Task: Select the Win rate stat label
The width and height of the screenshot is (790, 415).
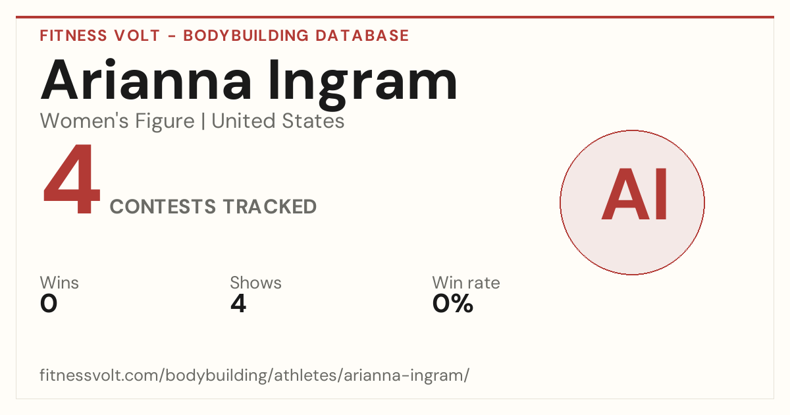Action: (x=466, y=283)
